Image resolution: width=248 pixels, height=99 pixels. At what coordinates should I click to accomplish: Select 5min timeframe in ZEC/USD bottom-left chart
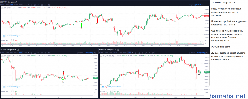(11, 53)
